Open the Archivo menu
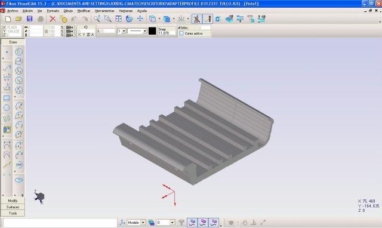Viewport: 382px width, 228px height. (13, 11)
